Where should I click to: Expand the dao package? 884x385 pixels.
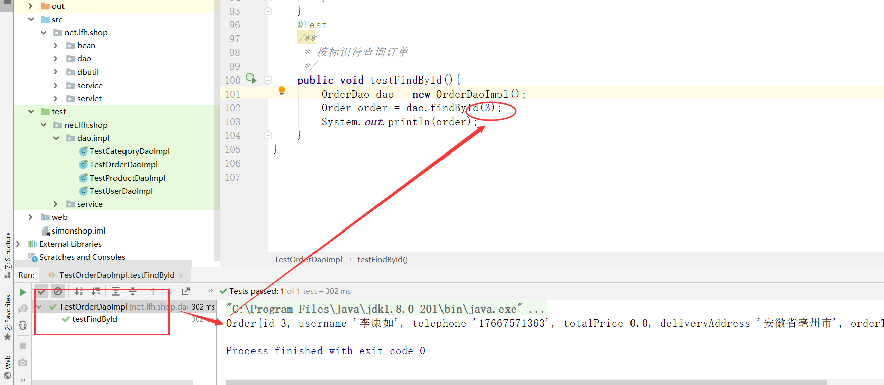click(56, 58)
